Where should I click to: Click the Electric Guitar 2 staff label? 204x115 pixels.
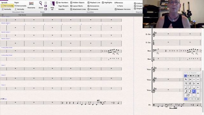pyautogui.click(x=6, y=23)
